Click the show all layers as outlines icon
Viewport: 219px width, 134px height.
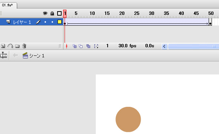(x=59, y=13)
